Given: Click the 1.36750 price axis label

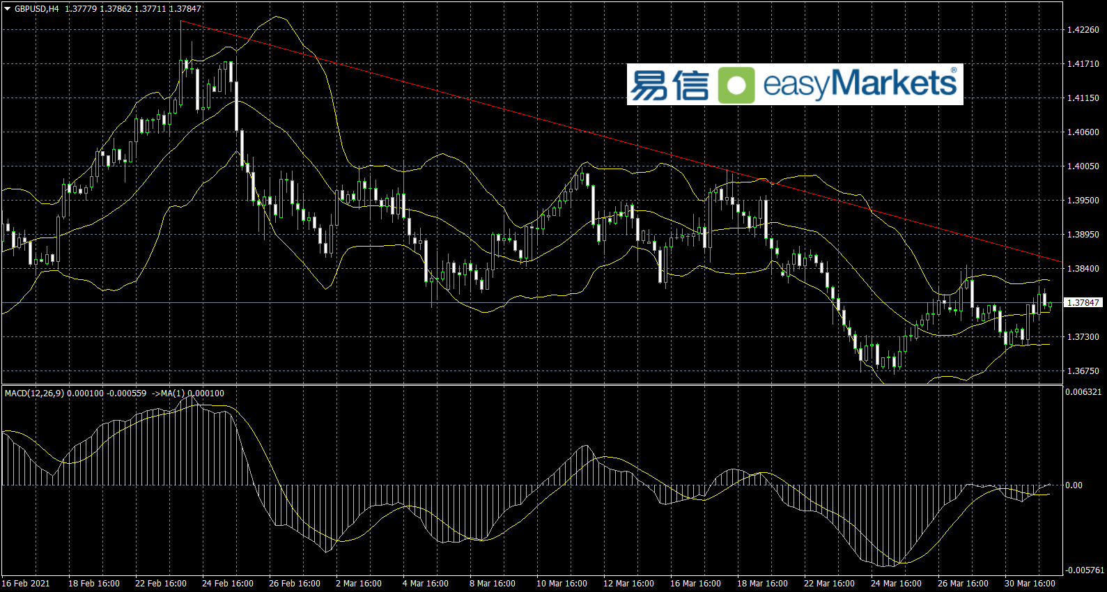Looking at the screenshot, I should coord(1083,371).
